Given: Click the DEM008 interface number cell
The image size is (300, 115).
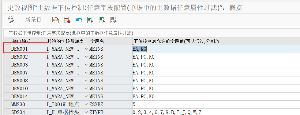Looking at the screenshot, I should pos(28,81).
